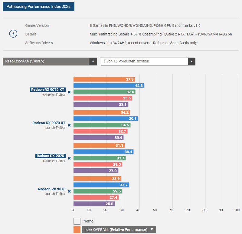Click the purple 30.4 bar
242x234 pixels.
99,138
